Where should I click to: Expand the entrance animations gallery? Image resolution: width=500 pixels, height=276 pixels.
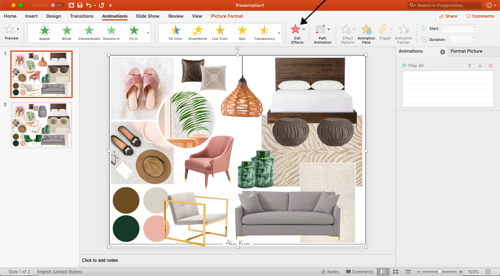click(x=147, y=33)
